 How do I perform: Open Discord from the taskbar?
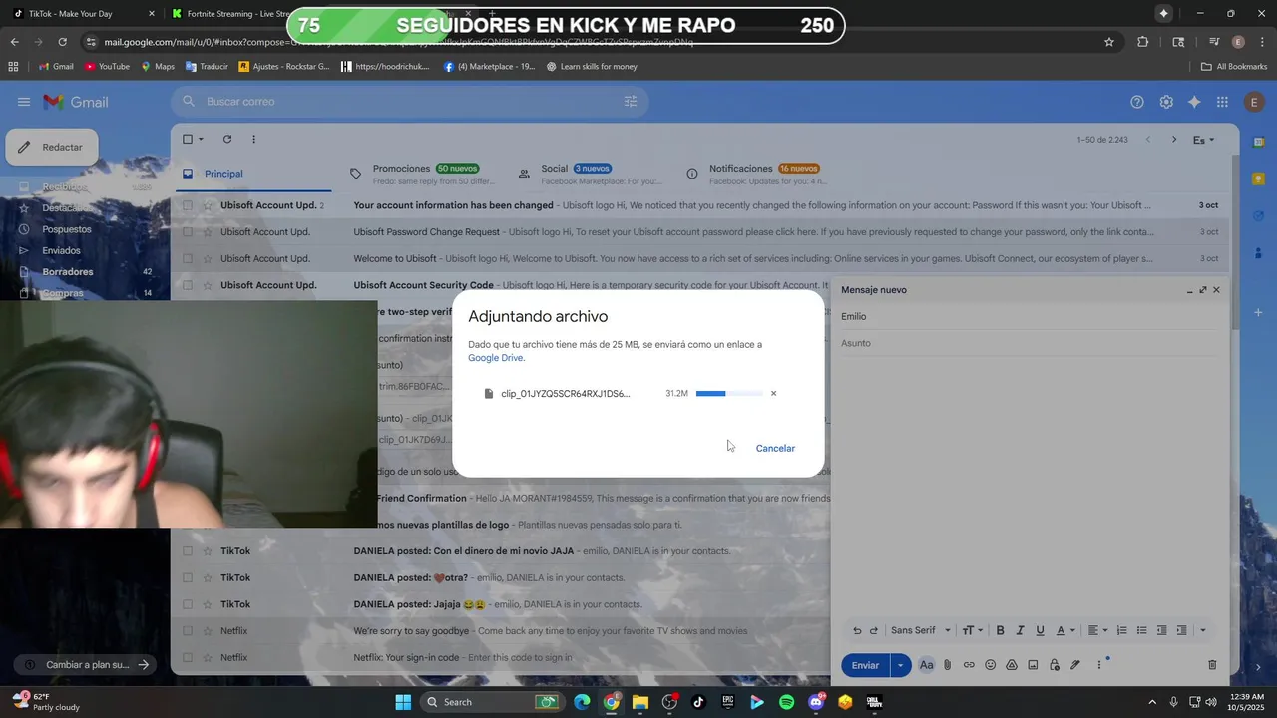click(x=816, y=702)
